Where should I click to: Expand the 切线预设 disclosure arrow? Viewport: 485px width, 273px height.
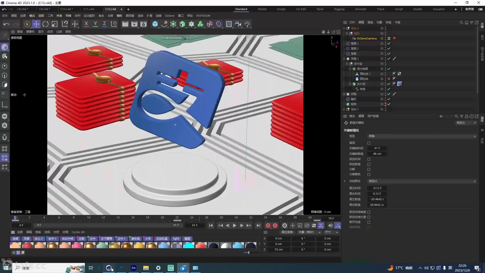point(345,181)
